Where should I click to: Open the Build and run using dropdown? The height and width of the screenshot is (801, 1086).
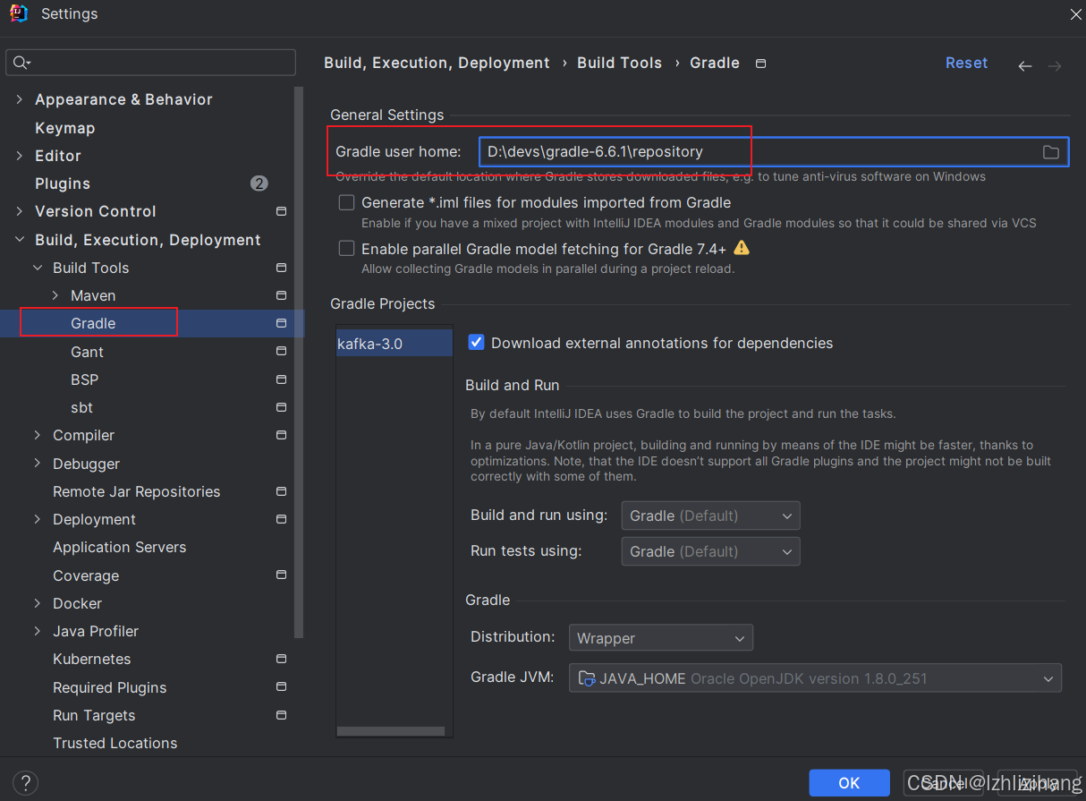[x=710, y=516]
